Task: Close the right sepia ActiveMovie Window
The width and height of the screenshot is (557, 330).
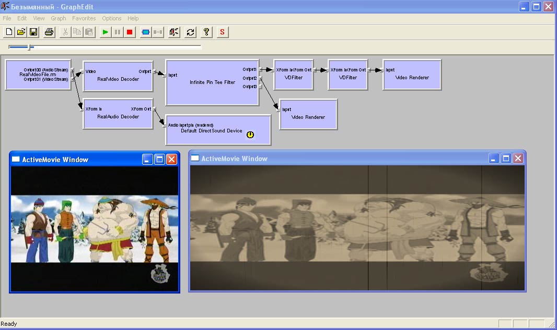Action: point(518,158)
